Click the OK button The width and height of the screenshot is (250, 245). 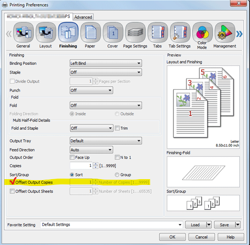coord(172,237)
